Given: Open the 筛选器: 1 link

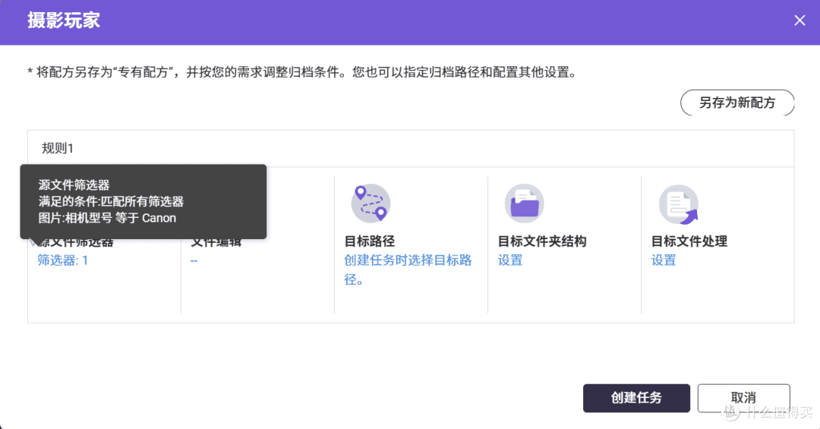Looking at the screenshot, I should click(x=63, y=260).
